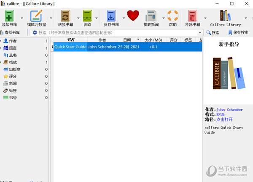Click the search gear icon for advanced search

click(35, 33)
